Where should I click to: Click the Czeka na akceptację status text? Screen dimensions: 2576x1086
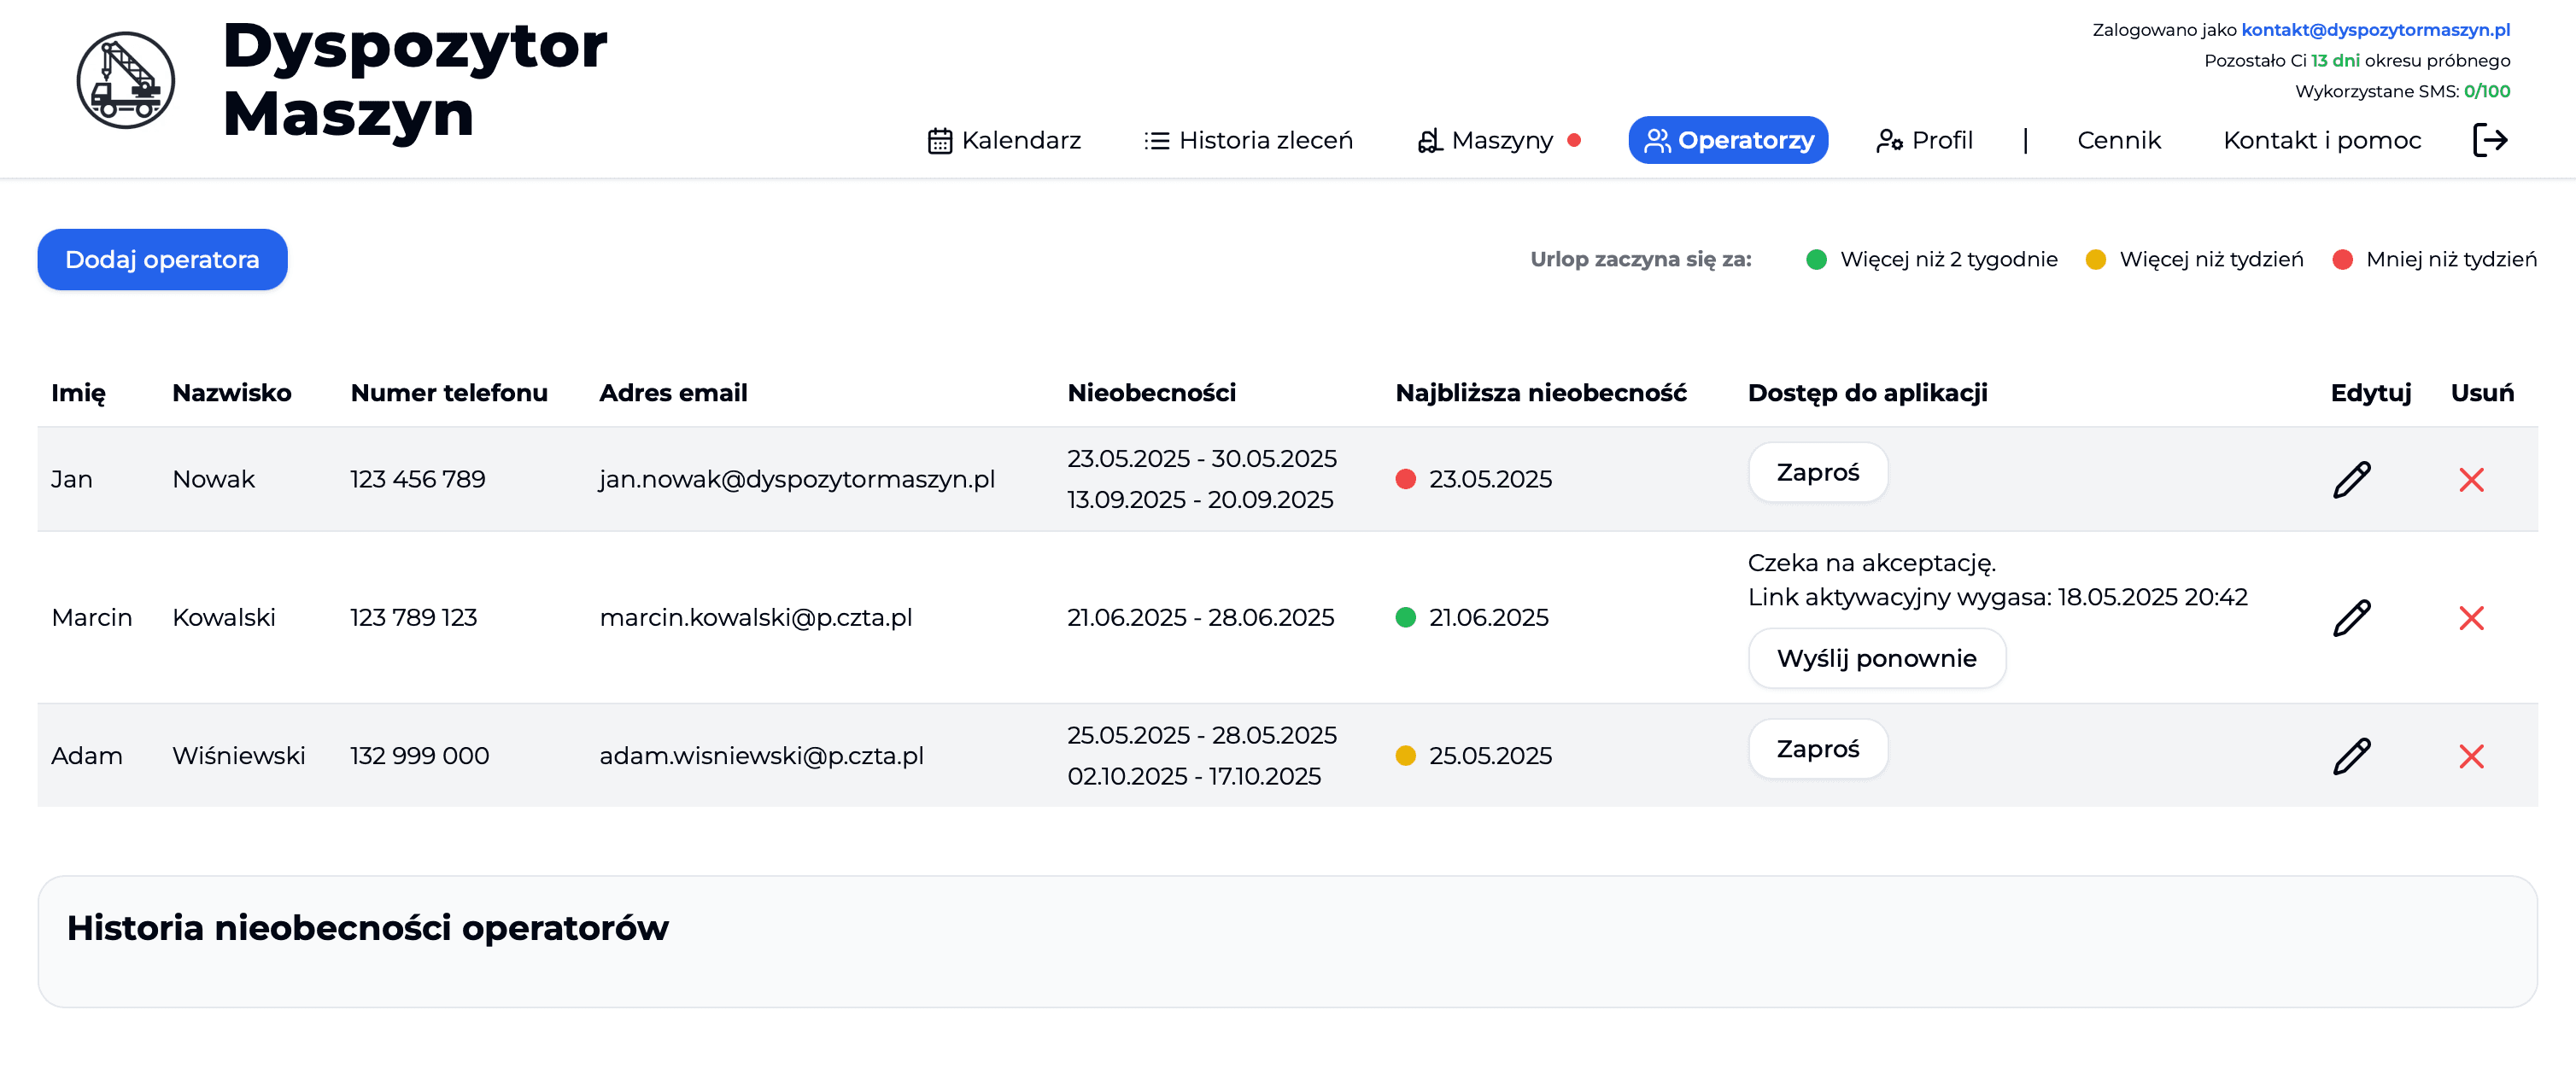pyautogui.click(x=1872, y=563)
